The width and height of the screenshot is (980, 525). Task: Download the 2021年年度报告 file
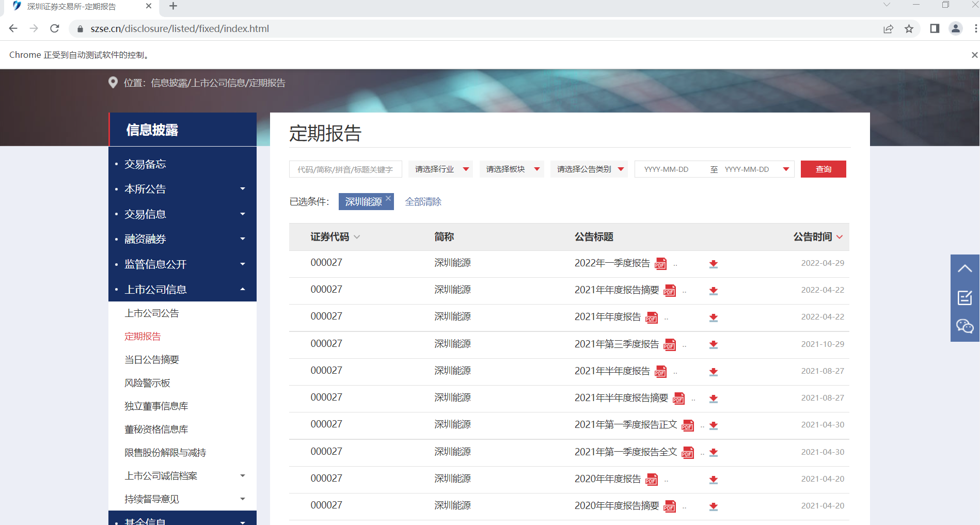click(x=714, y=317)
